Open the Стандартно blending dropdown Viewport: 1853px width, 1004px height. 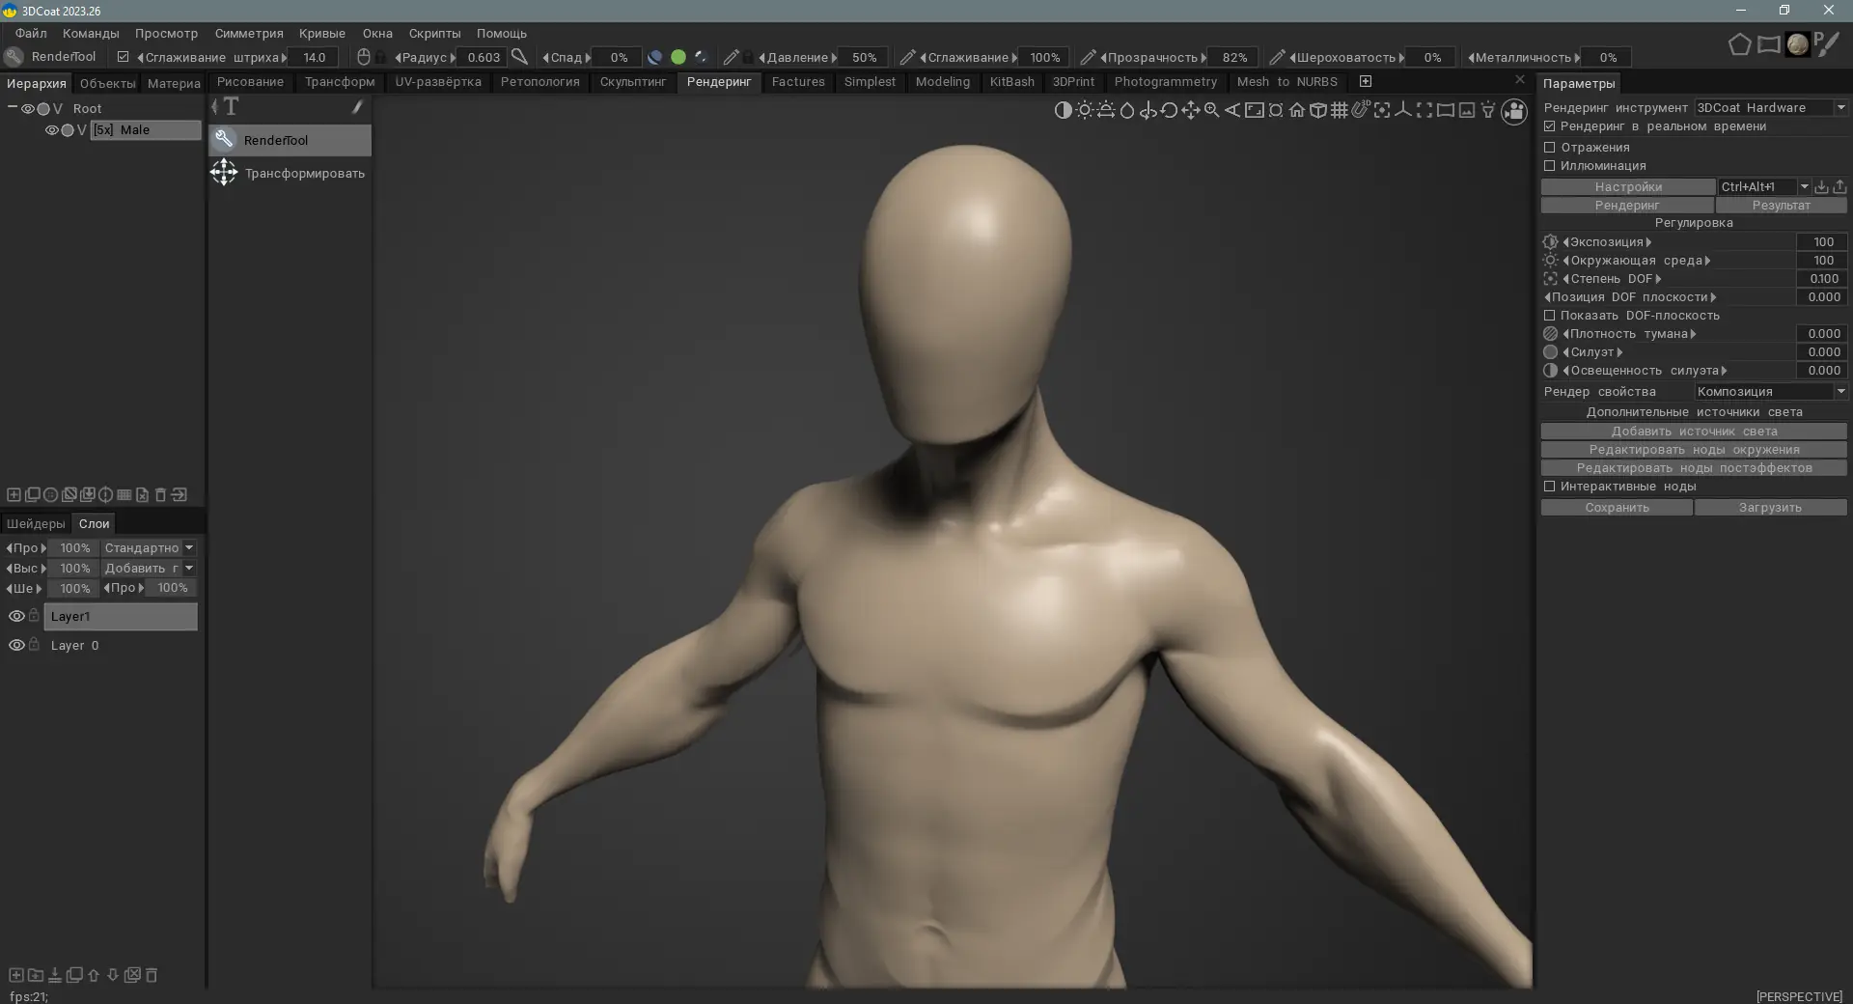149,548
